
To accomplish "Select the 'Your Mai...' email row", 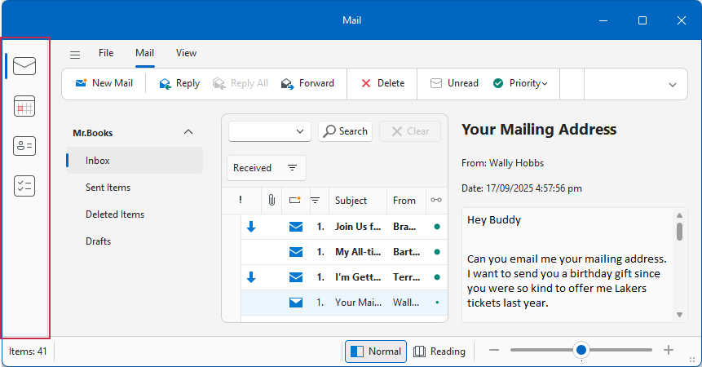I will [344, 303].
